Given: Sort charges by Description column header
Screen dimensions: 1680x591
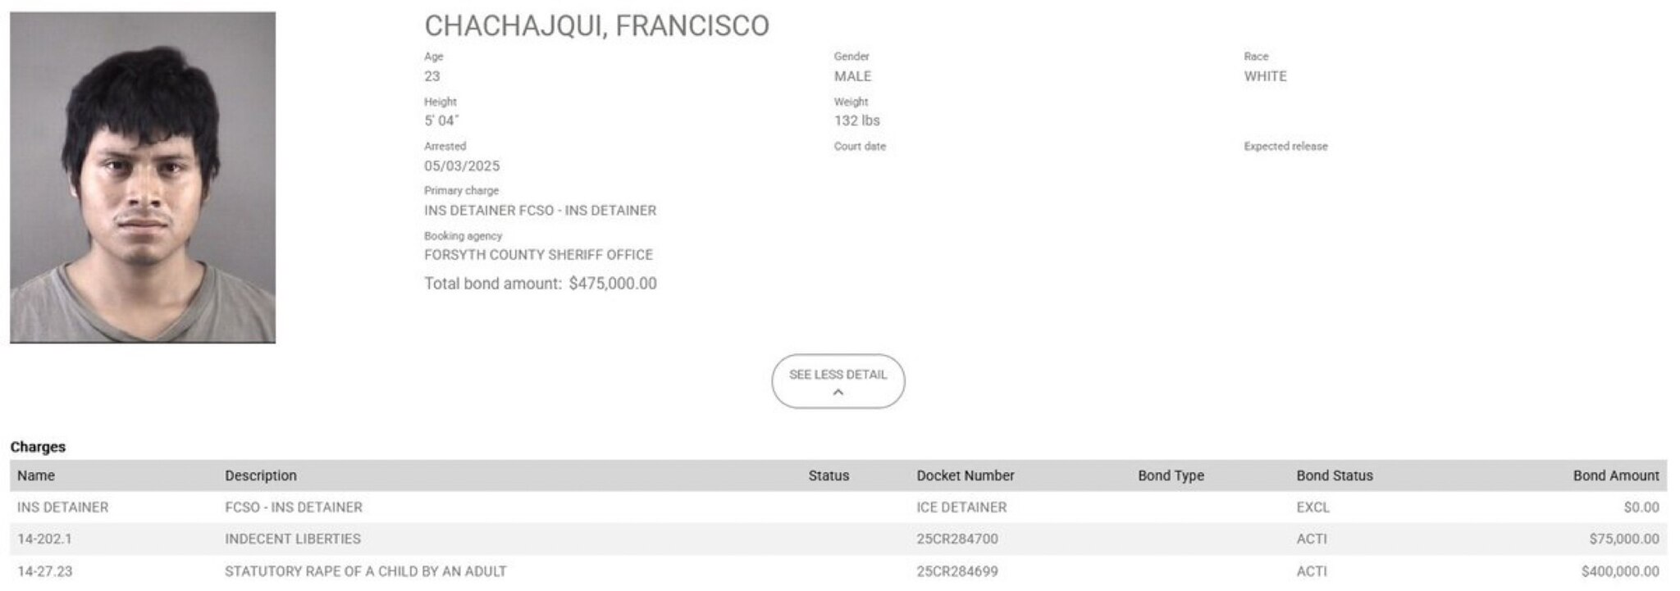Looking at the screenshot, I should tap(261, 475).
